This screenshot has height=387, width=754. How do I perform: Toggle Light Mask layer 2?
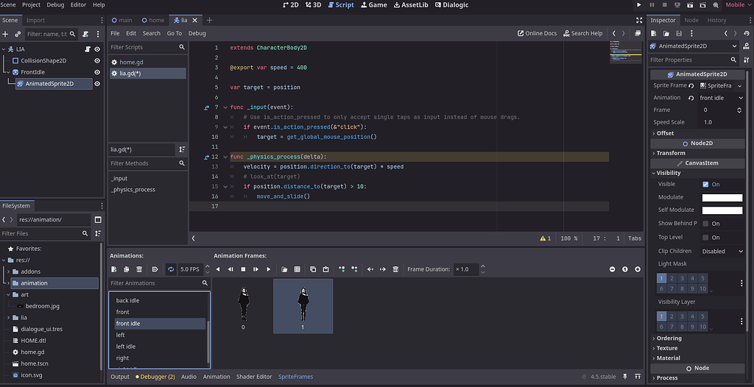[x=672, y=278]
